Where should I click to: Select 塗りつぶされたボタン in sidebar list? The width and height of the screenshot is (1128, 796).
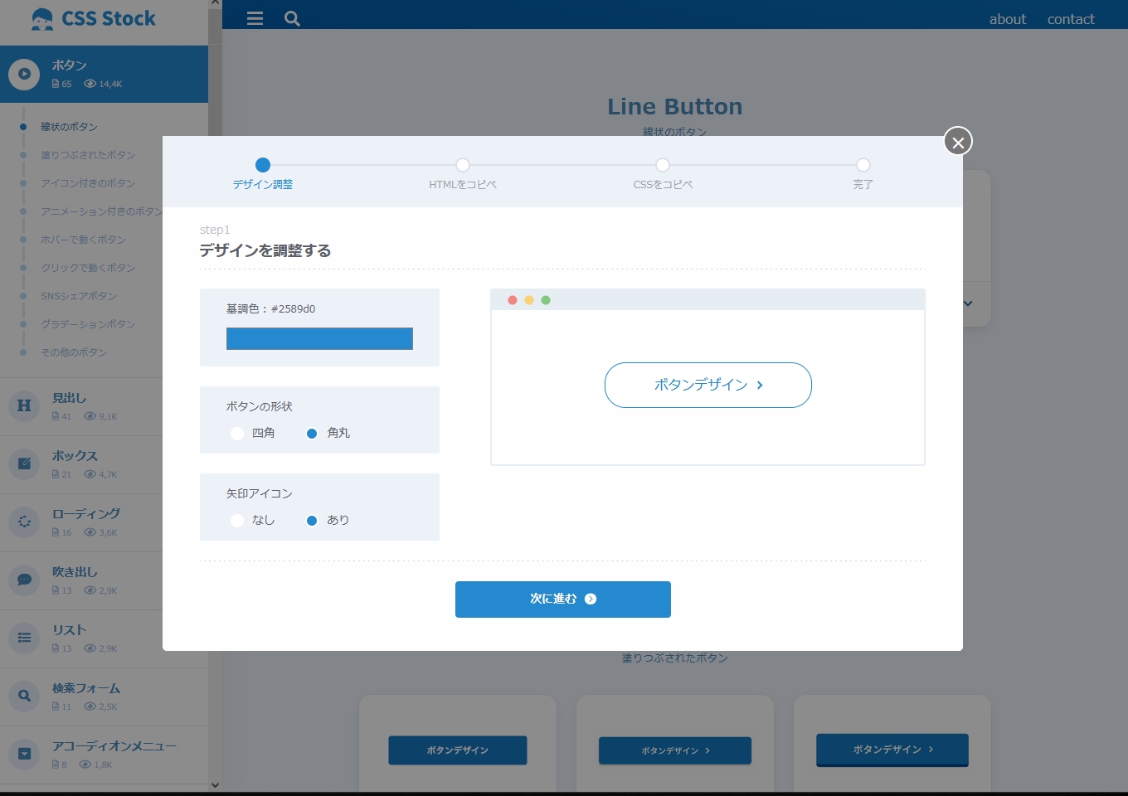(88, 155)
